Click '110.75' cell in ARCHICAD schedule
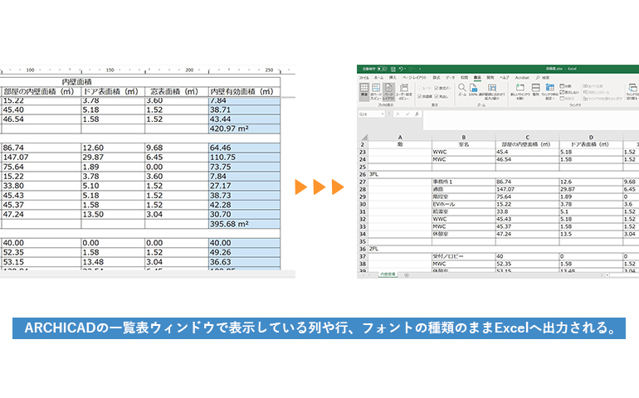The image size is (639, 398). [244, 158]
